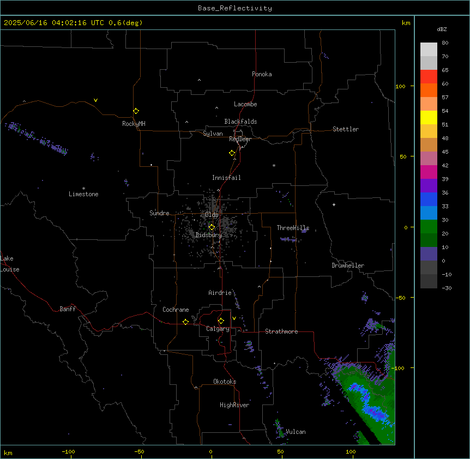Click the Calgary city label
Viewport: 470px width, 459px height.
[x=218, y=329]
